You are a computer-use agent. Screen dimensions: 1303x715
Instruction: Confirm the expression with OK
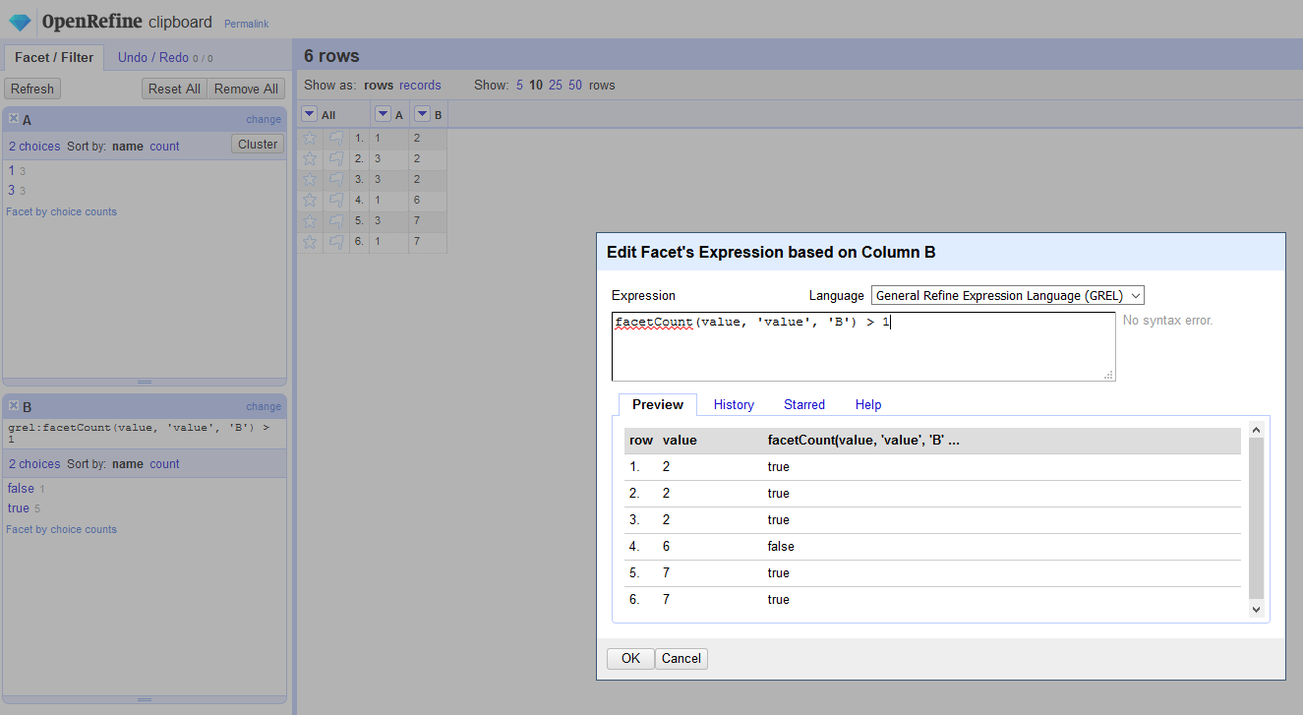(x=630, y=659)
